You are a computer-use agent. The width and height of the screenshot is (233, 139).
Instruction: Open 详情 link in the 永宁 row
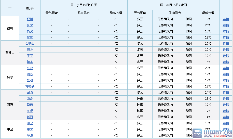pyautogui.click(x=226, y=25)
